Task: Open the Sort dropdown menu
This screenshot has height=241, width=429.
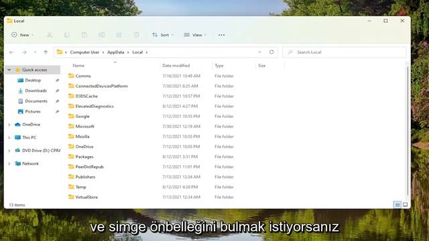Action: pyautogui.click(x=163, y=35)
